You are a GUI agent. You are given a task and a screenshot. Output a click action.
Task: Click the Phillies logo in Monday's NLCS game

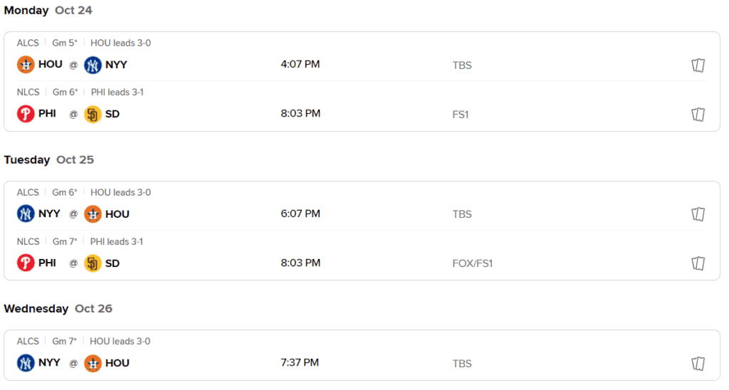pyautogui.click(x=26, y=114)
